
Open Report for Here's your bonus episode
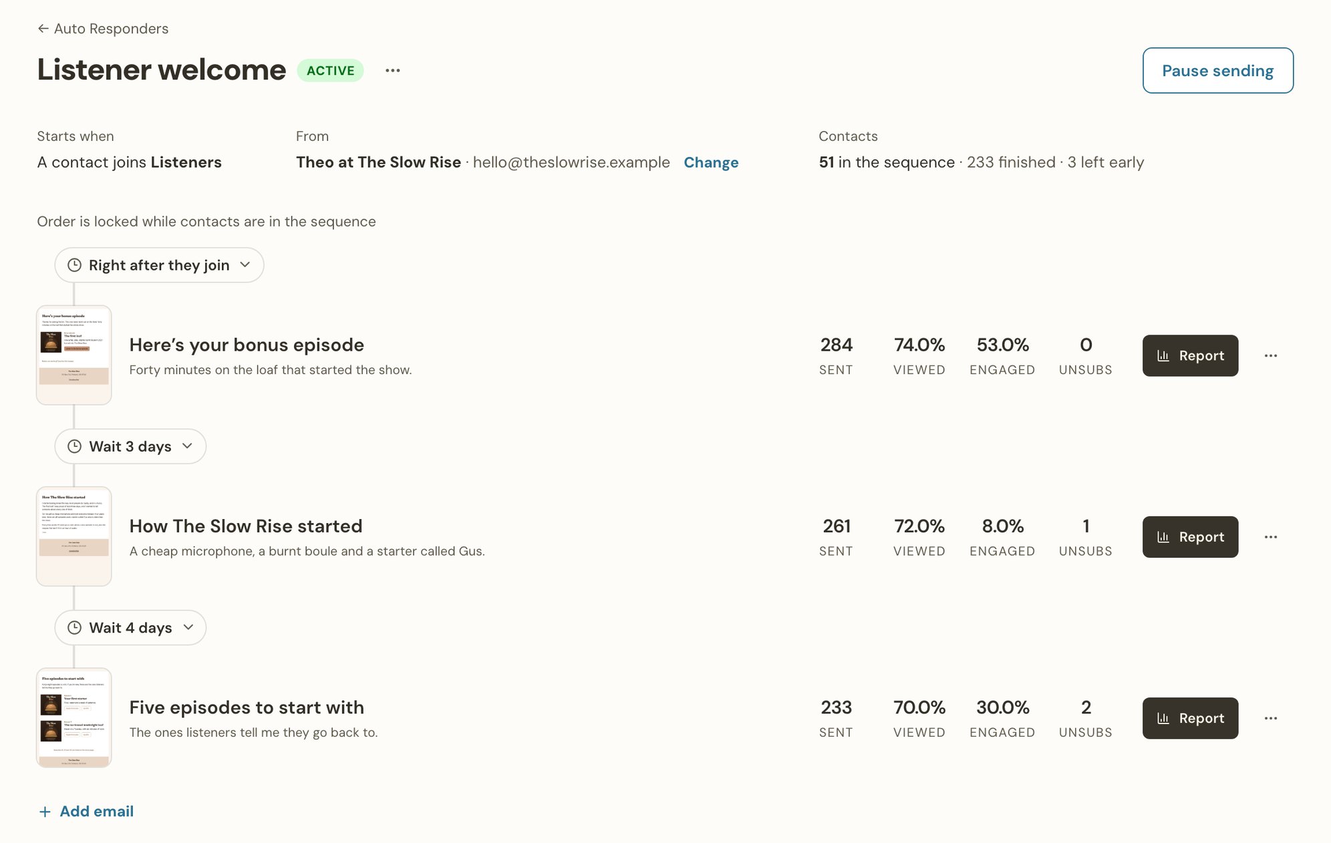point(1190,355)
